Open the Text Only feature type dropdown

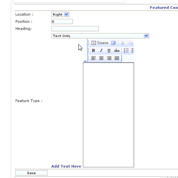coord(100,36)
